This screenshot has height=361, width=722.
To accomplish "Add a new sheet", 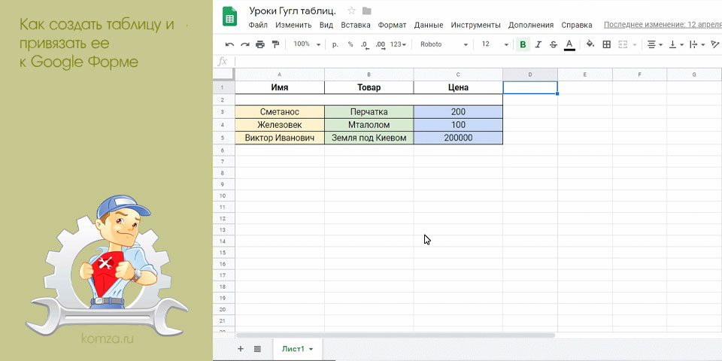I will tap(241, 349).
